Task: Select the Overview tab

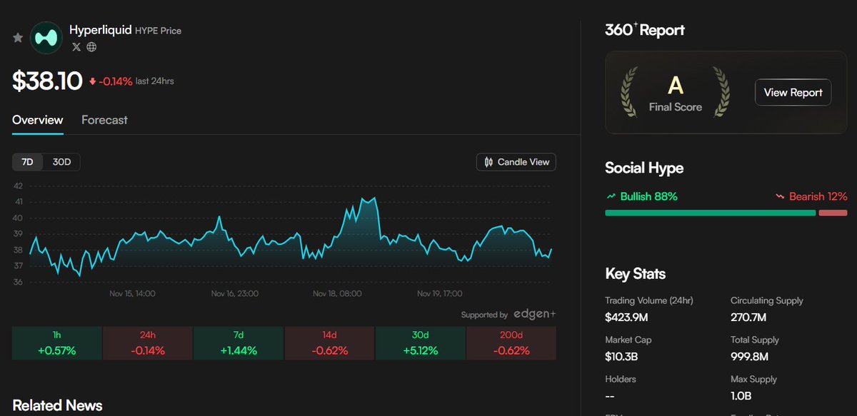Action: [x=36, y=120]
